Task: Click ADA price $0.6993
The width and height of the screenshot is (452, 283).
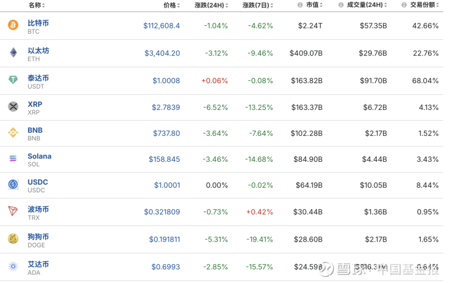Action: pos(166,267)
